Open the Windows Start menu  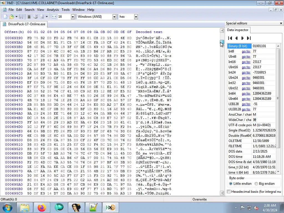pyautogui.click(x=7, y=207)
